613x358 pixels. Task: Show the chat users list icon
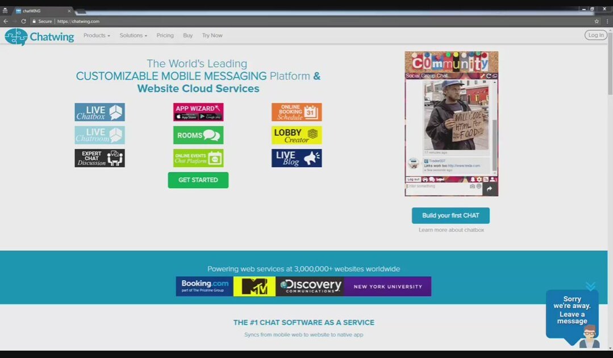point(493,180)
